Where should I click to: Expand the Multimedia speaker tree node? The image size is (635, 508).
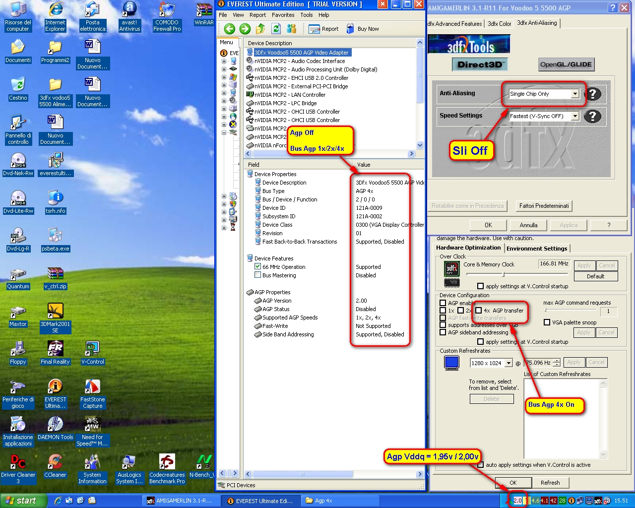point(224,101)
